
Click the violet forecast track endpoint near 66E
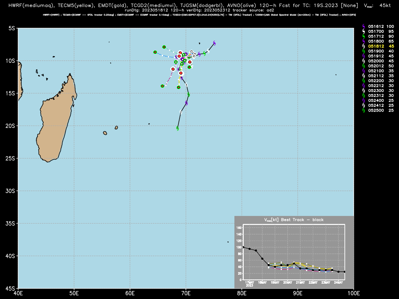[162, 86]
